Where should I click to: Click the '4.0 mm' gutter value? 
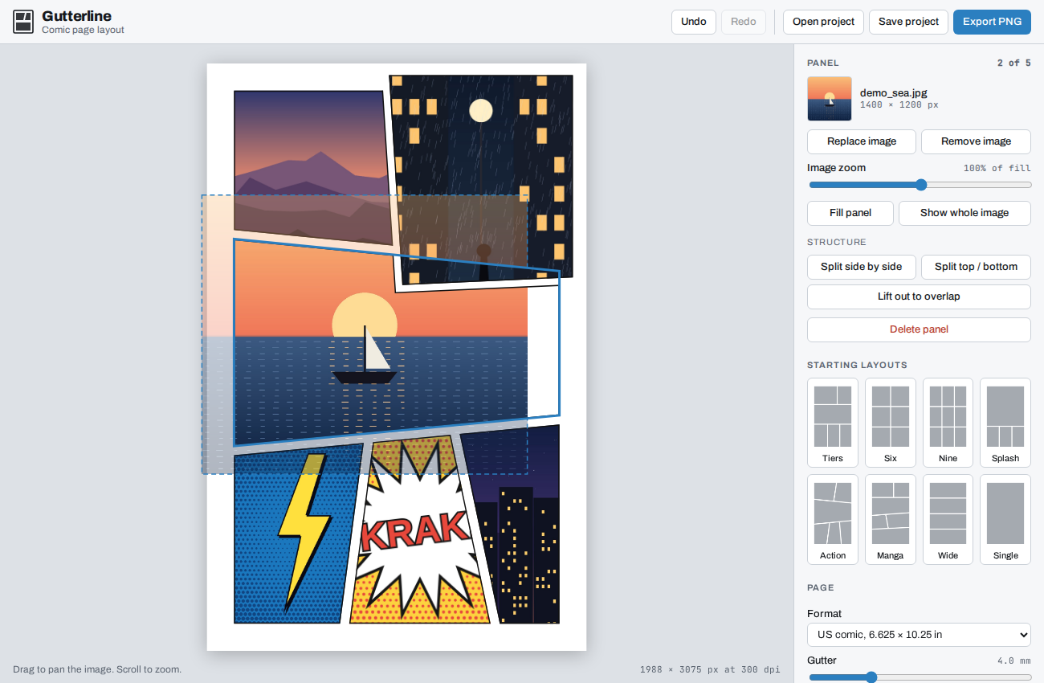tap(1014, 661)
